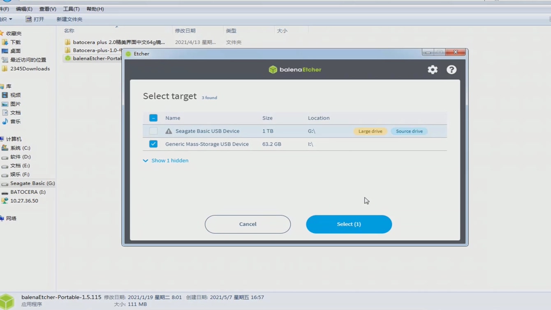
Task: Click the 文档 library icon
Action: pyautogui.click(x=5, y=113)
